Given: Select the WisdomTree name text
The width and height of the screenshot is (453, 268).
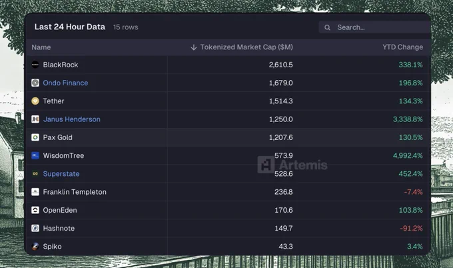Looking at the screenshot, I should click(63, 155).
